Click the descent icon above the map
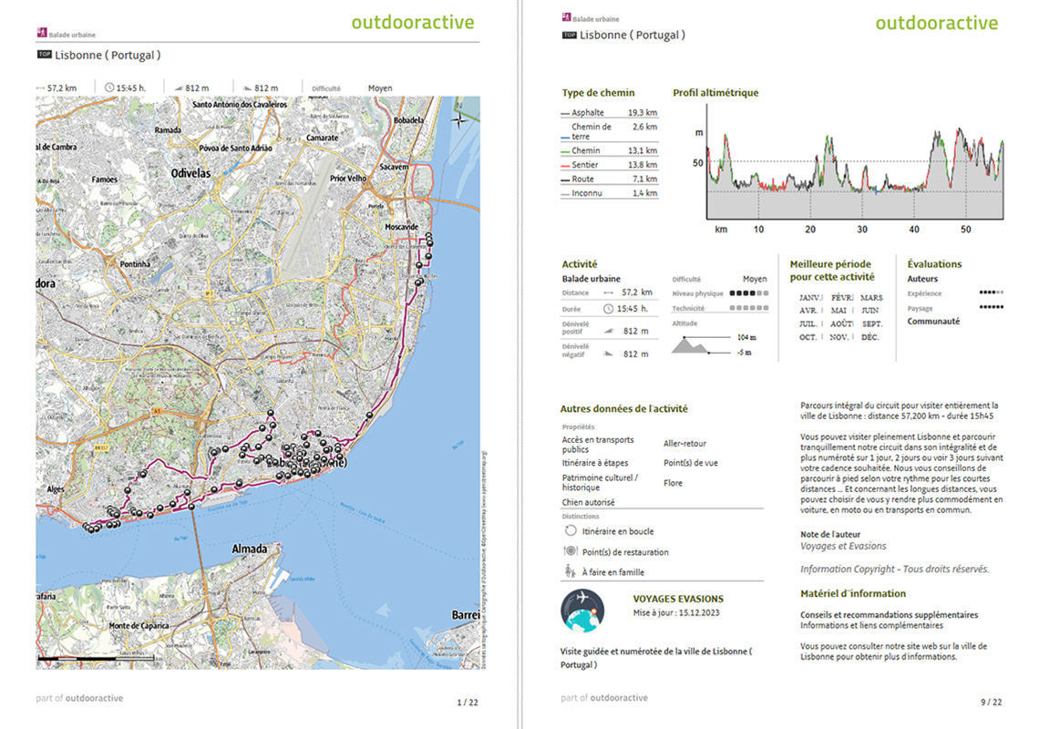 point(247,87)
